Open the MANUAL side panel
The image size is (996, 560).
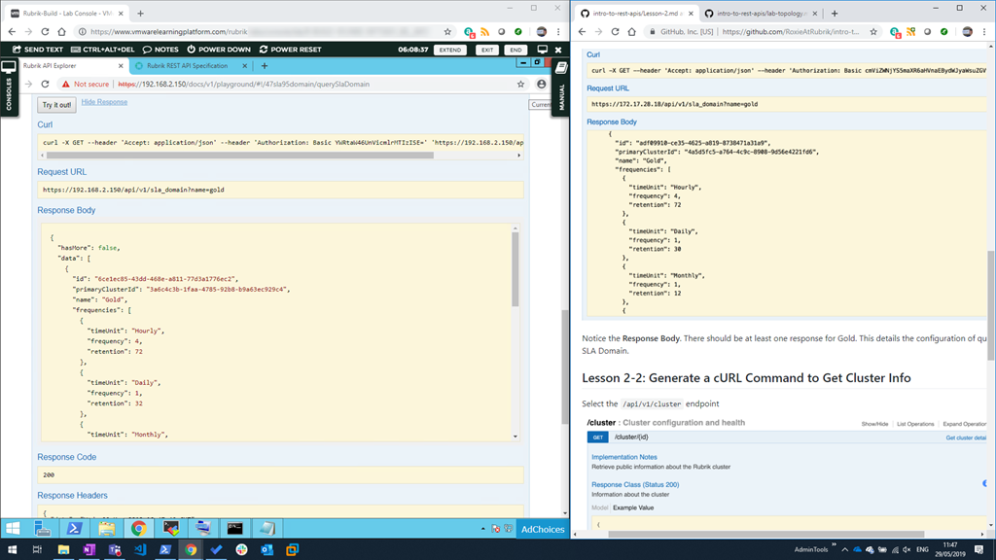561,87
